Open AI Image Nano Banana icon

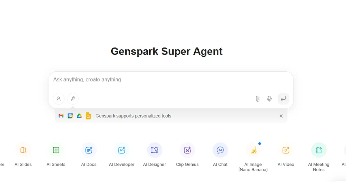point(253,150)
